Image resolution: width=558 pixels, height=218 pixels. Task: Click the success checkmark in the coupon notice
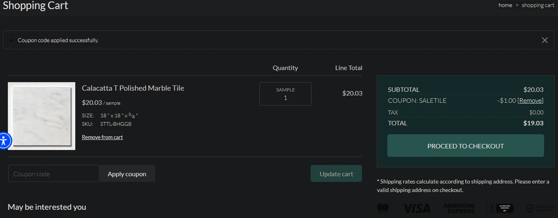click(12, 40)
